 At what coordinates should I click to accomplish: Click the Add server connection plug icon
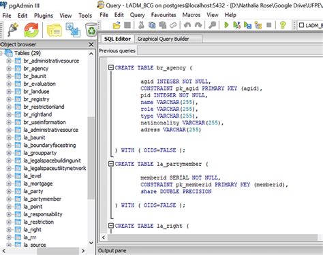coord(13,30)
